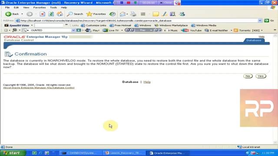Viewport: 278px width, 156px height.
Task: Click the Go button
Action: coord(269,21)
